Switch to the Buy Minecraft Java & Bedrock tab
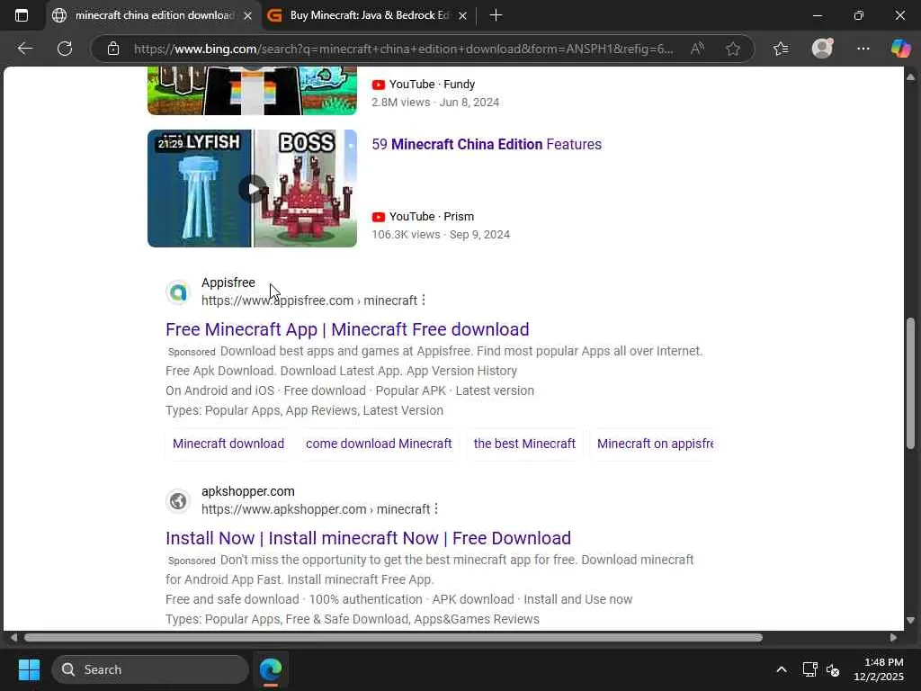Screen dimensions: 921x691 tap(367, 15)
